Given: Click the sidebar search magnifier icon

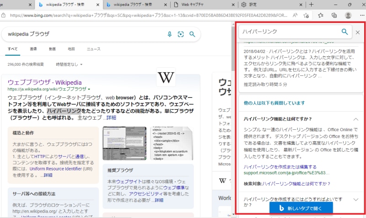Looking at the screenshot, I should 344,32.
